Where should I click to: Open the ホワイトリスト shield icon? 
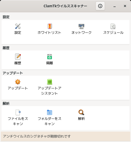pyautogui.click(x=50, y=26)
